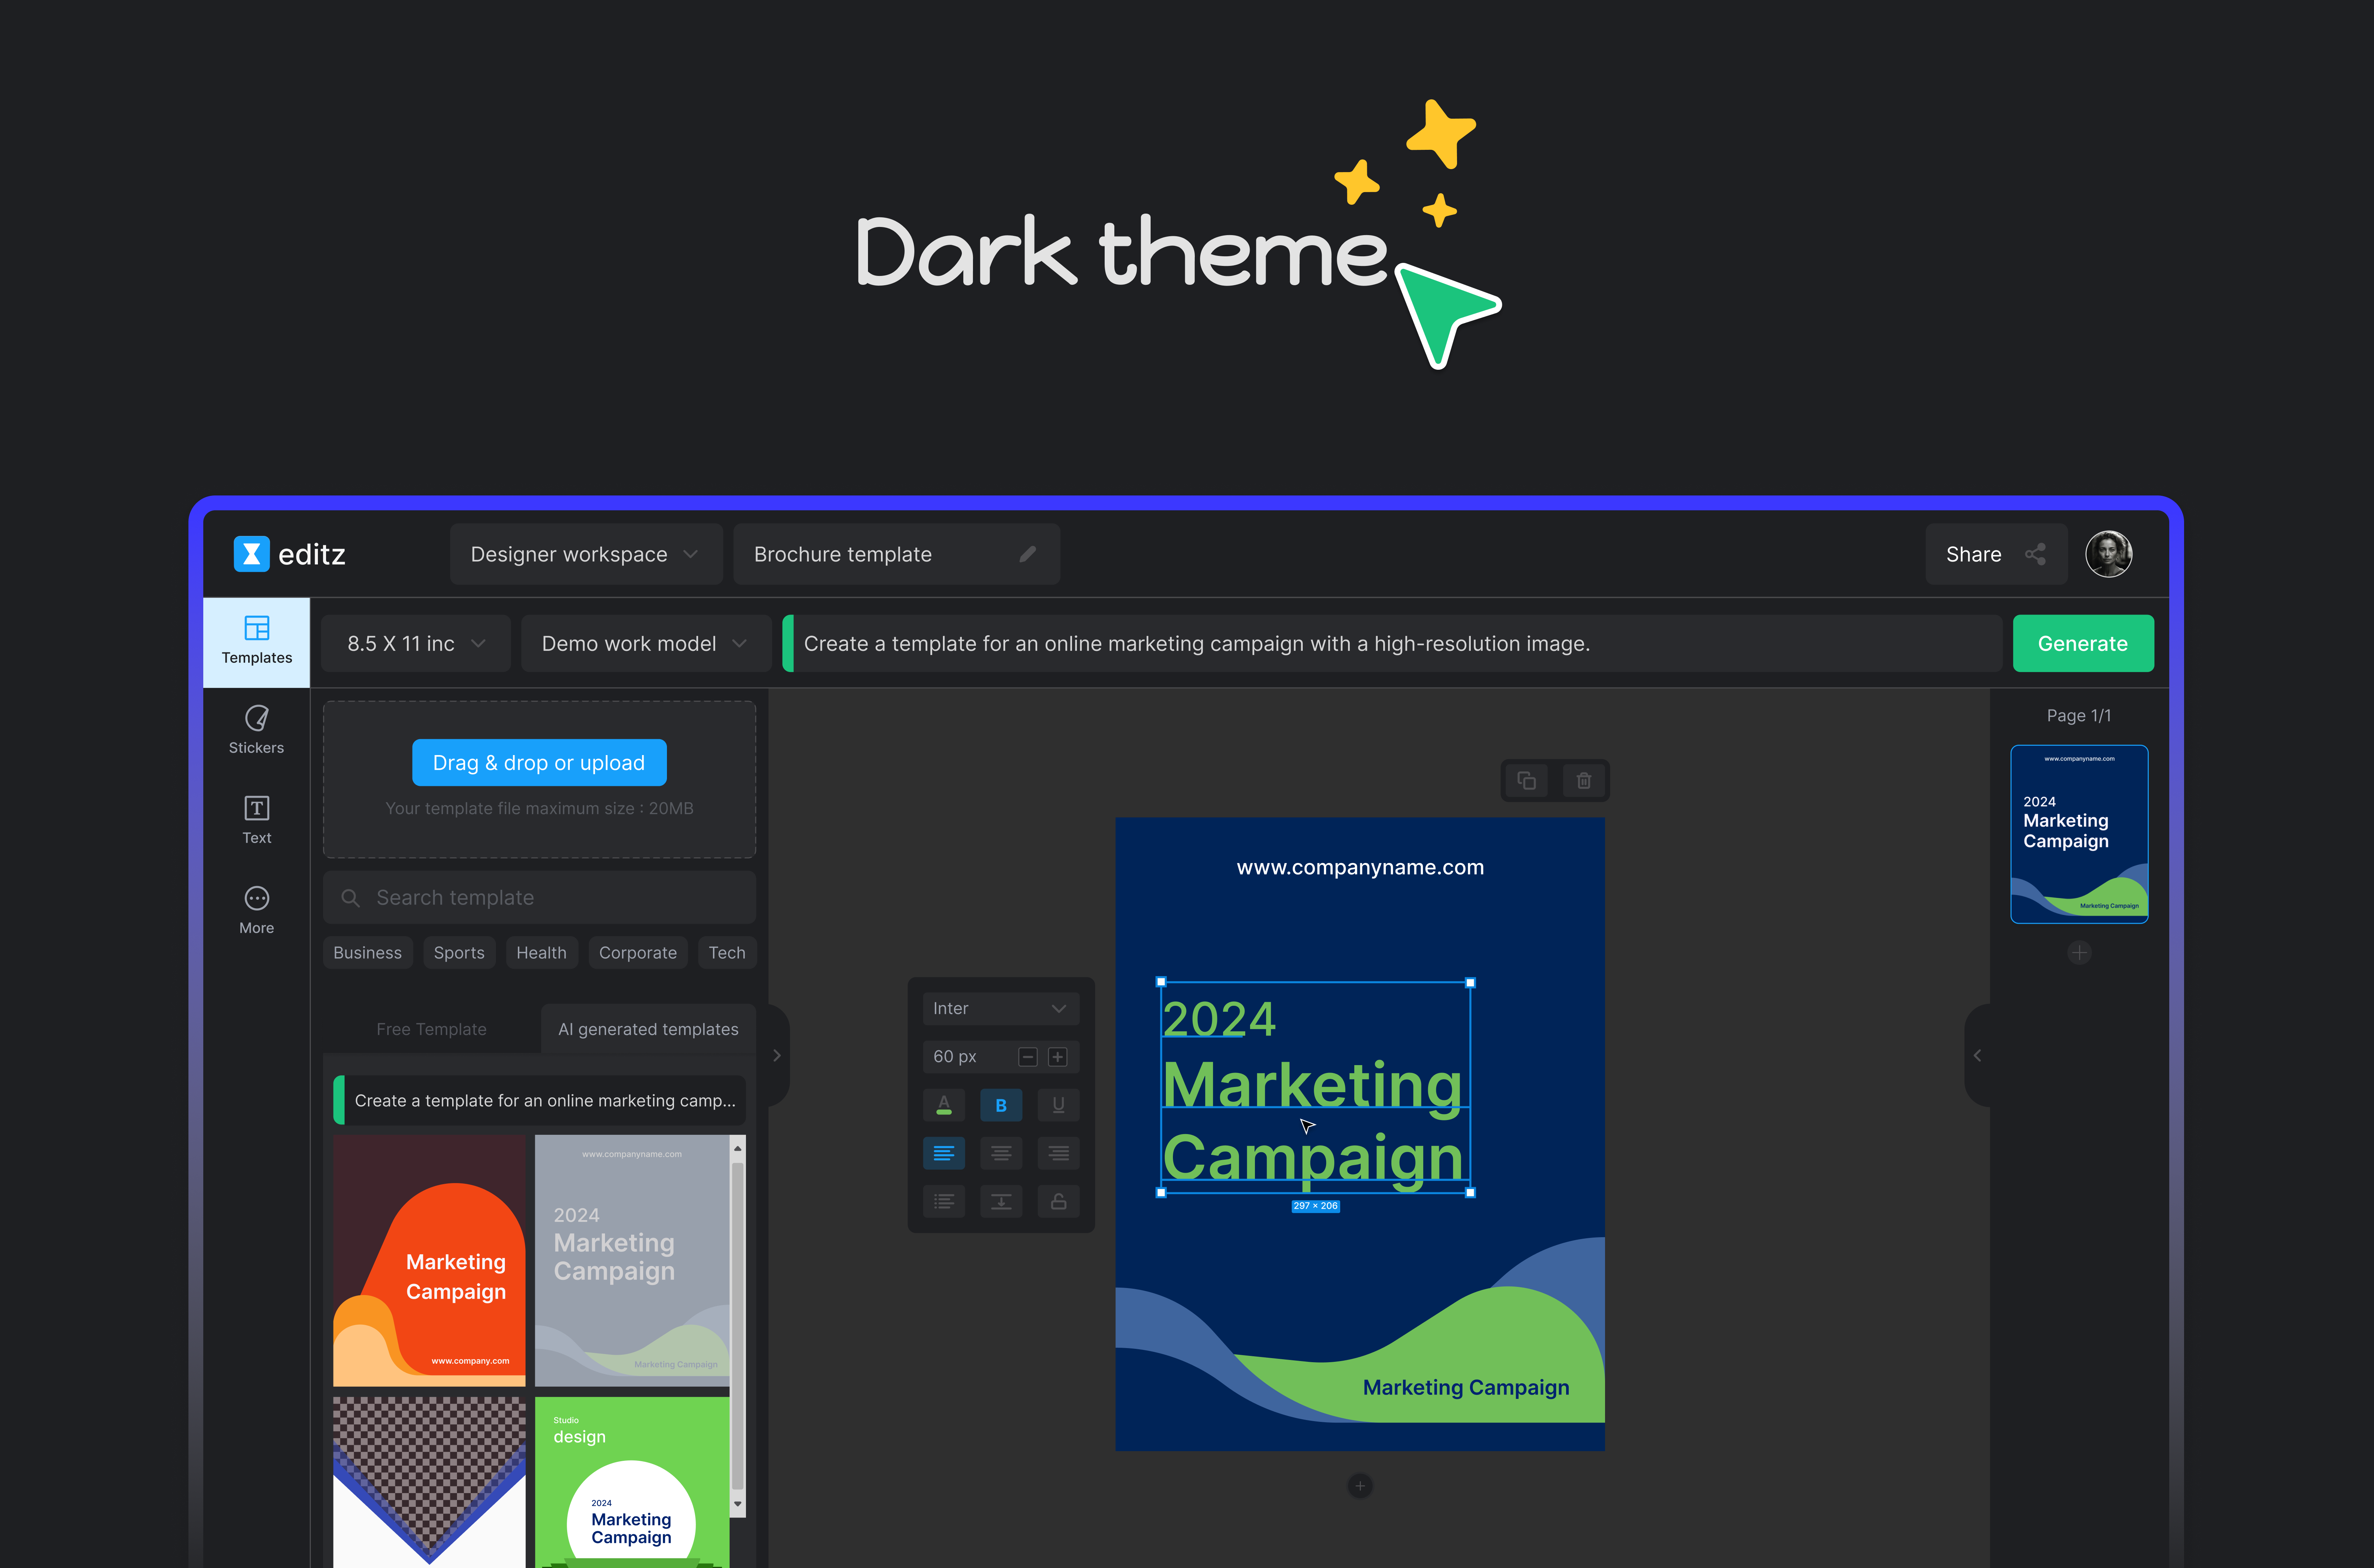
Task: Switch to AI generated templates tab
Action: coord(648,1029)
